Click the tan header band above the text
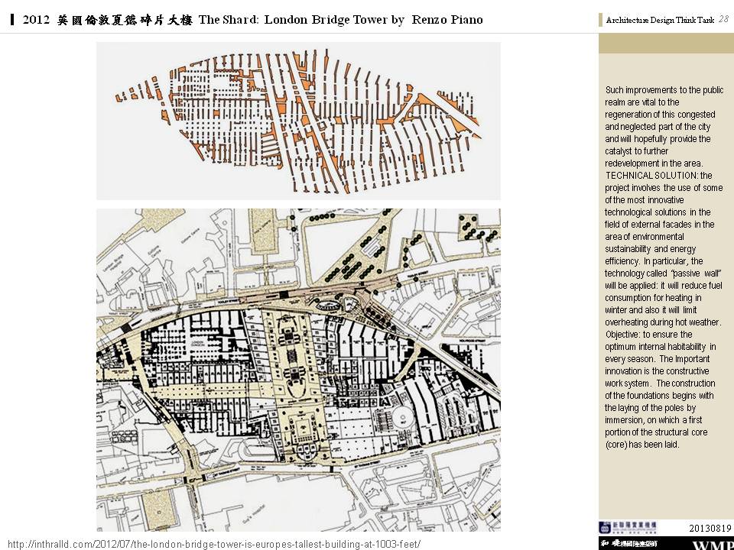 coord(665,44)
